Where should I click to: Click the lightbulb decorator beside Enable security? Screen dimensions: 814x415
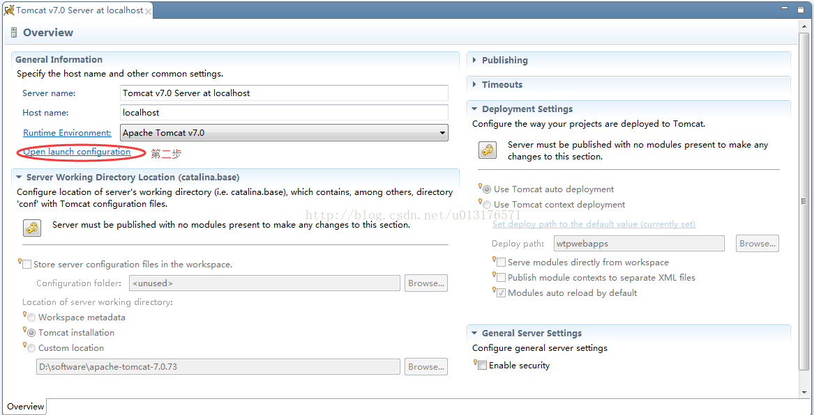[475, 362]
